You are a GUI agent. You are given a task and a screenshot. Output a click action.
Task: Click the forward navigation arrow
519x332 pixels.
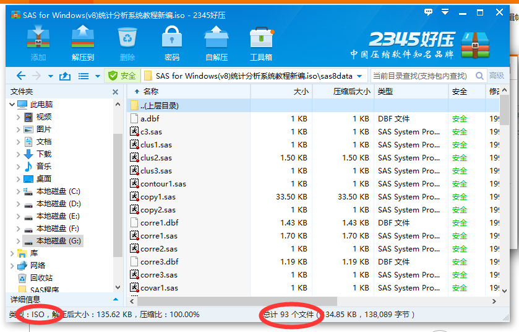coord(36,76)
